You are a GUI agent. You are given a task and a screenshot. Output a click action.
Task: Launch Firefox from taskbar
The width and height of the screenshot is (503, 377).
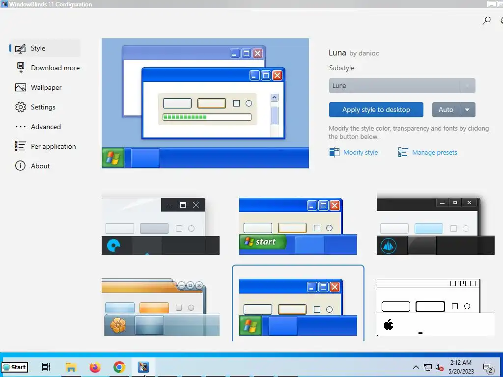click(95, 367)
